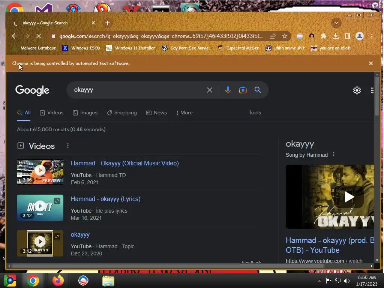Submit search with magnifier icon
The height and width of the screenshot is (288, 384).
click(x=258, y=90)
